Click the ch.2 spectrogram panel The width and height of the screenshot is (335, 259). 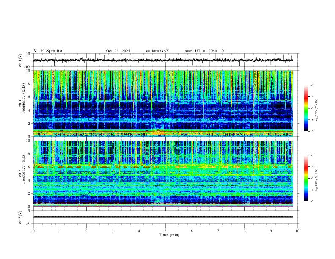pyautogui.click(x=163, y=174)
